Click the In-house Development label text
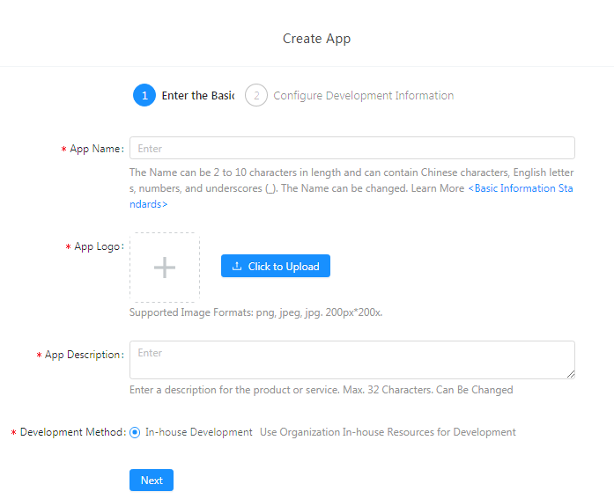The height and width of the screenshot is (499, 614). pyautogui.click(x=198, y=432)
